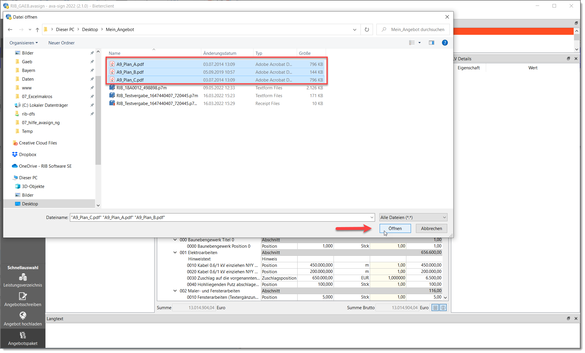This screenshot has height=353, width=585.
Task: Collapse the 001 Elektroarbeiten section
Action: click(x=175, y=253)
